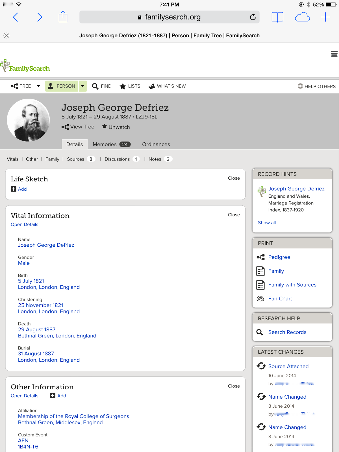Screen dimensions: 339x452
Task: Expand the Tree dropdown arrow
Action: tap(38, 86)
